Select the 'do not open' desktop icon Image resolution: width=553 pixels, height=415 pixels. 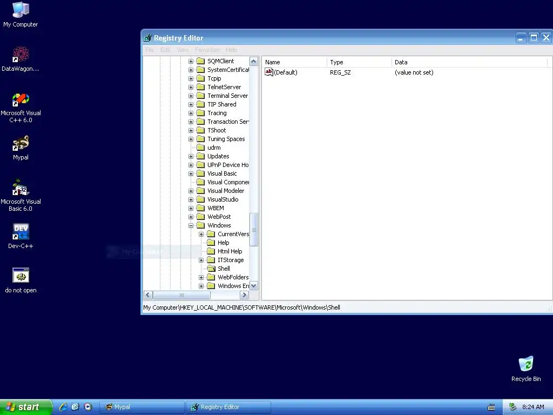[21, 275]
